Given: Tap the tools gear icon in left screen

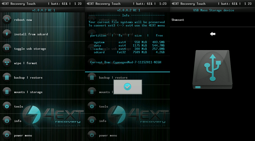Looking at the screenshot, I should pyautogui.click(x=7, y=106).
